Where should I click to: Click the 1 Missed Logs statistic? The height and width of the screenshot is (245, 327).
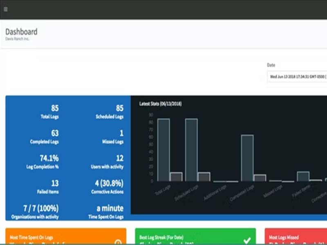(113, 137)
